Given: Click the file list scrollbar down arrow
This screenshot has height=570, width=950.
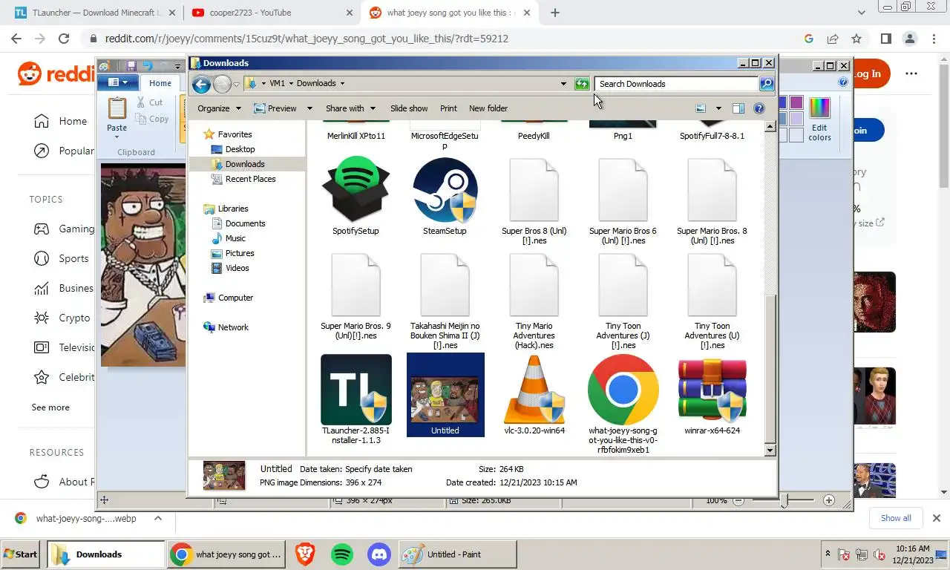Looking at the screenshot, I should (x=770, y=451).
